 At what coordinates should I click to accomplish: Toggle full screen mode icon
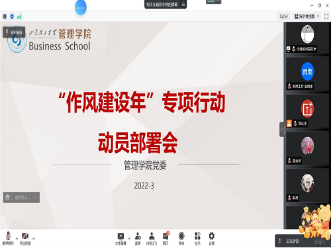click(x=326, y=17)
